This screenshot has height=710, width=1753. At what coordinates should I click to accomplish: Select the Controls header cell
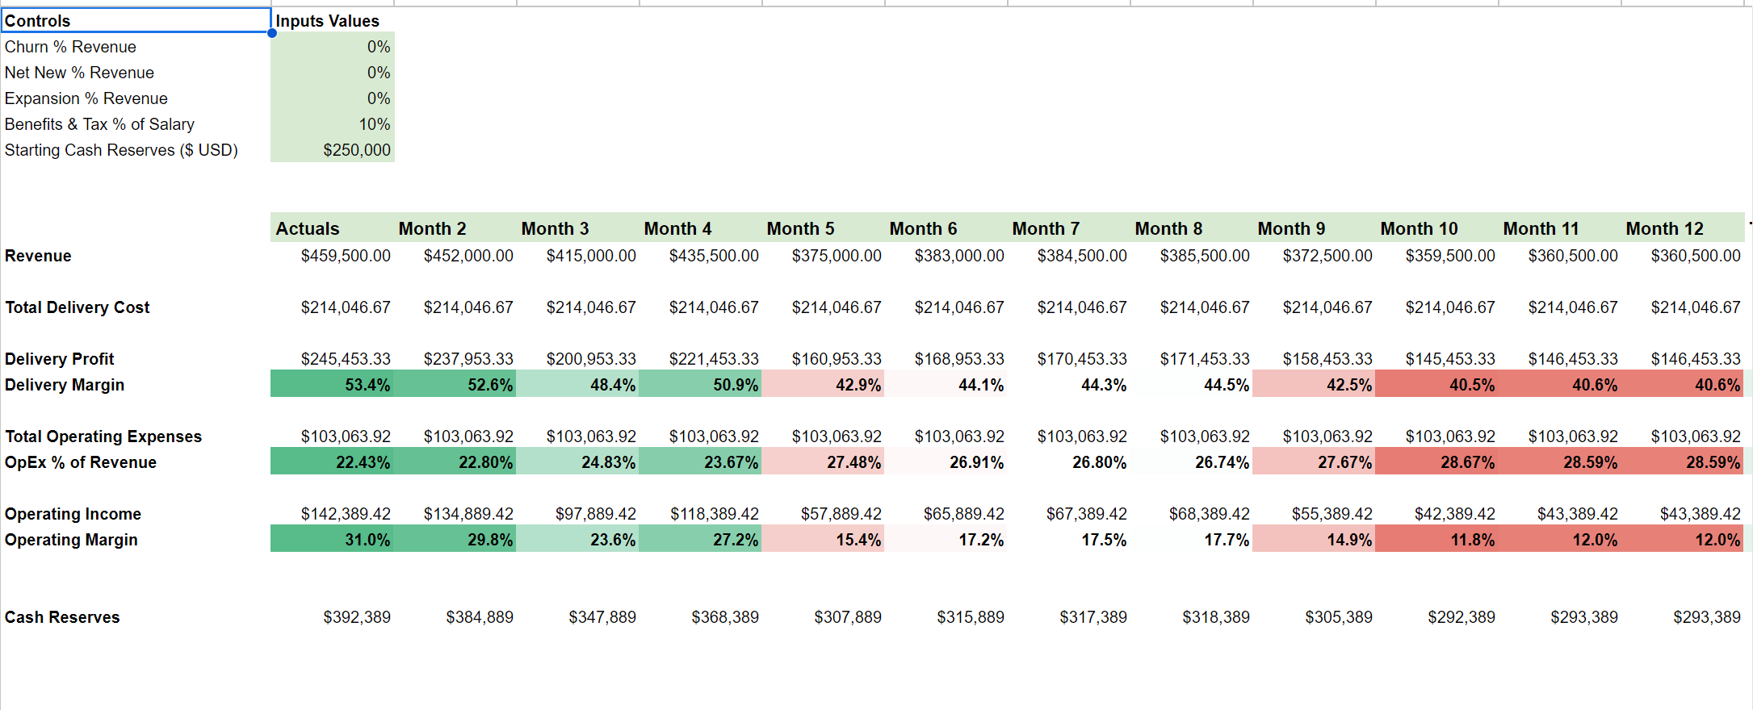(x=136, y=20)
